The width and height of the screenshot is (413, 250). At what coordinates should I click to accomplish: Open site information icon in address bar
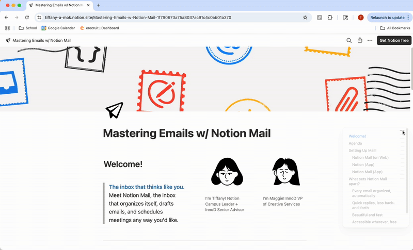click(39, 18)
